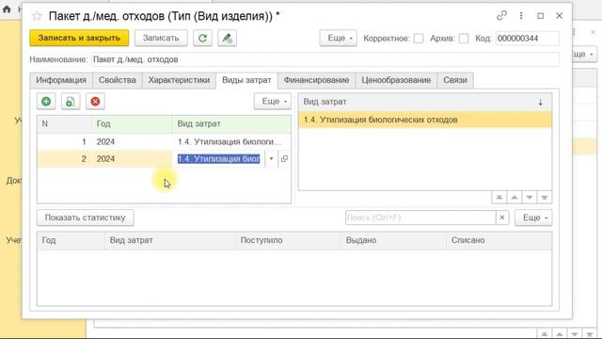
Task: Switch to Информация tab
Action: coord(61,80)
